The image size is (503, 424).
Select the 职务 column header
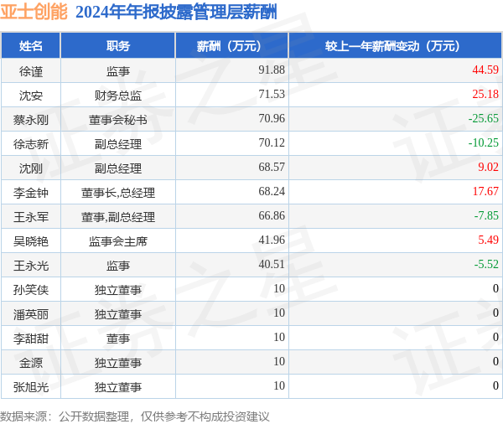pyautogui.click(x=118, y=46)
